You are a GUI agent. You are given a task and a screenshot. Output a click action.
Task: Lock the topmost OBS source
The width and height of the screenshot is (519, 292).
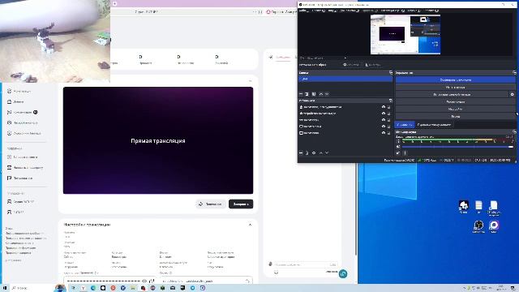pyautogui.click(x=389, y=107)
